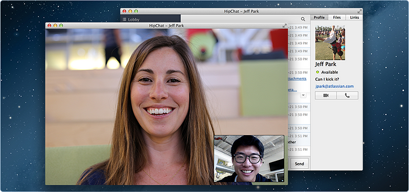Click the green zoom button on video window

[x=61, y=25]
